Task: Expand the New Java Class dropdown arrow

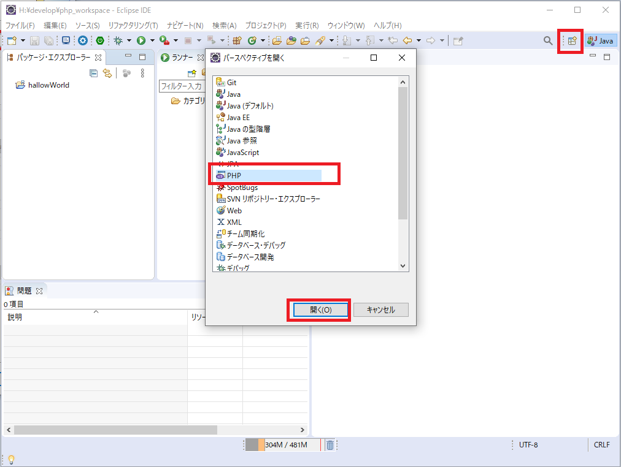Action: point(263,40)
